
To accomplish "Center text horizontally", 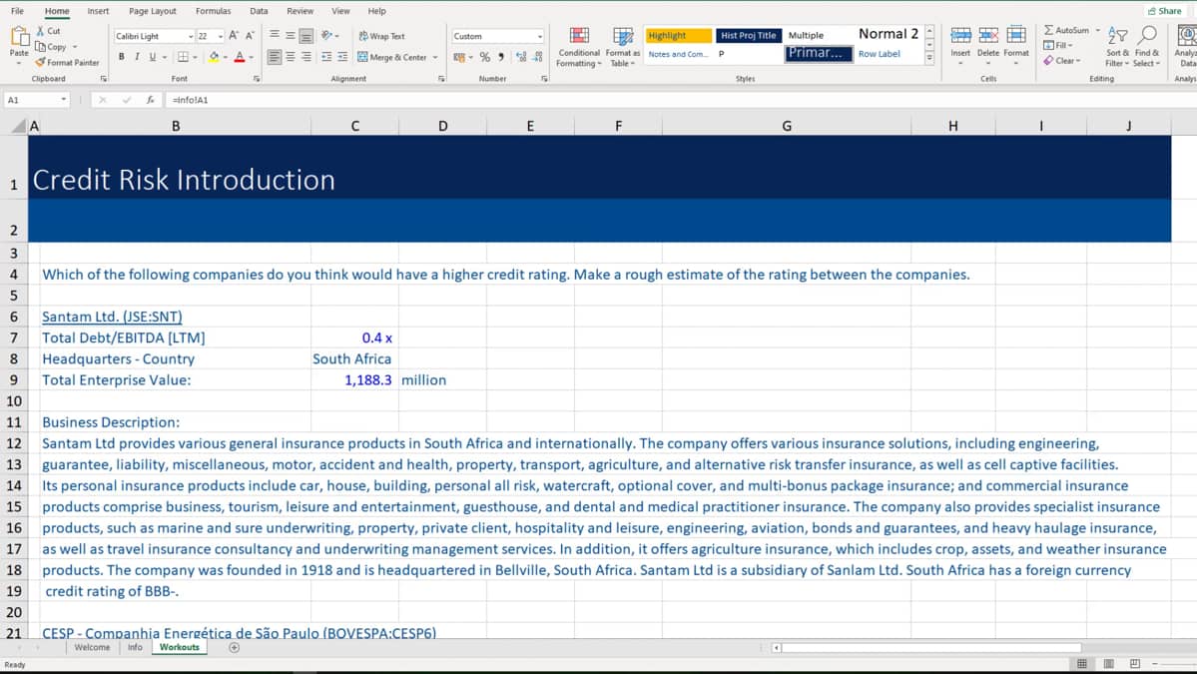I will tap(291, 57).
